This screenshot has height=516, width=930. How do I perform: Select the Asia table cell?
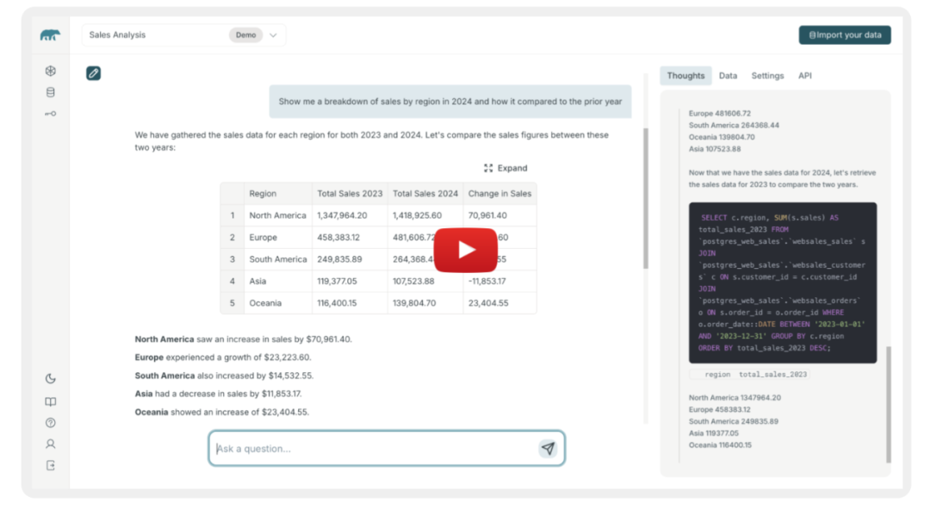[x=278, y=281]
